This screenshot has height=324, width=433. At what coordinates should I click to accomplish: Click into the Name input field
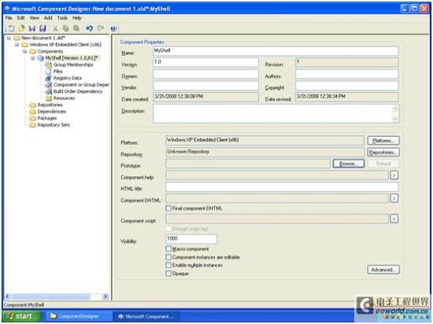[x=276, y=51]
